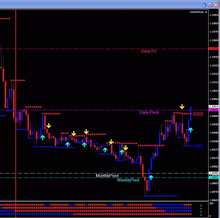Click the 1.10850 price axis label
Viewport: 220px width, 218px height.
point(214,24)
